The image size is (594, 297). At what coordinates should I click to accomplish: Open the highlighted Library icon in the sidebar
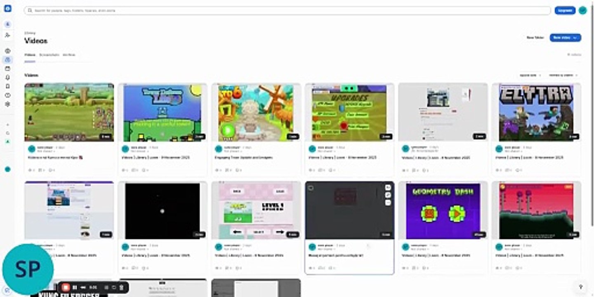coord(7,60)
